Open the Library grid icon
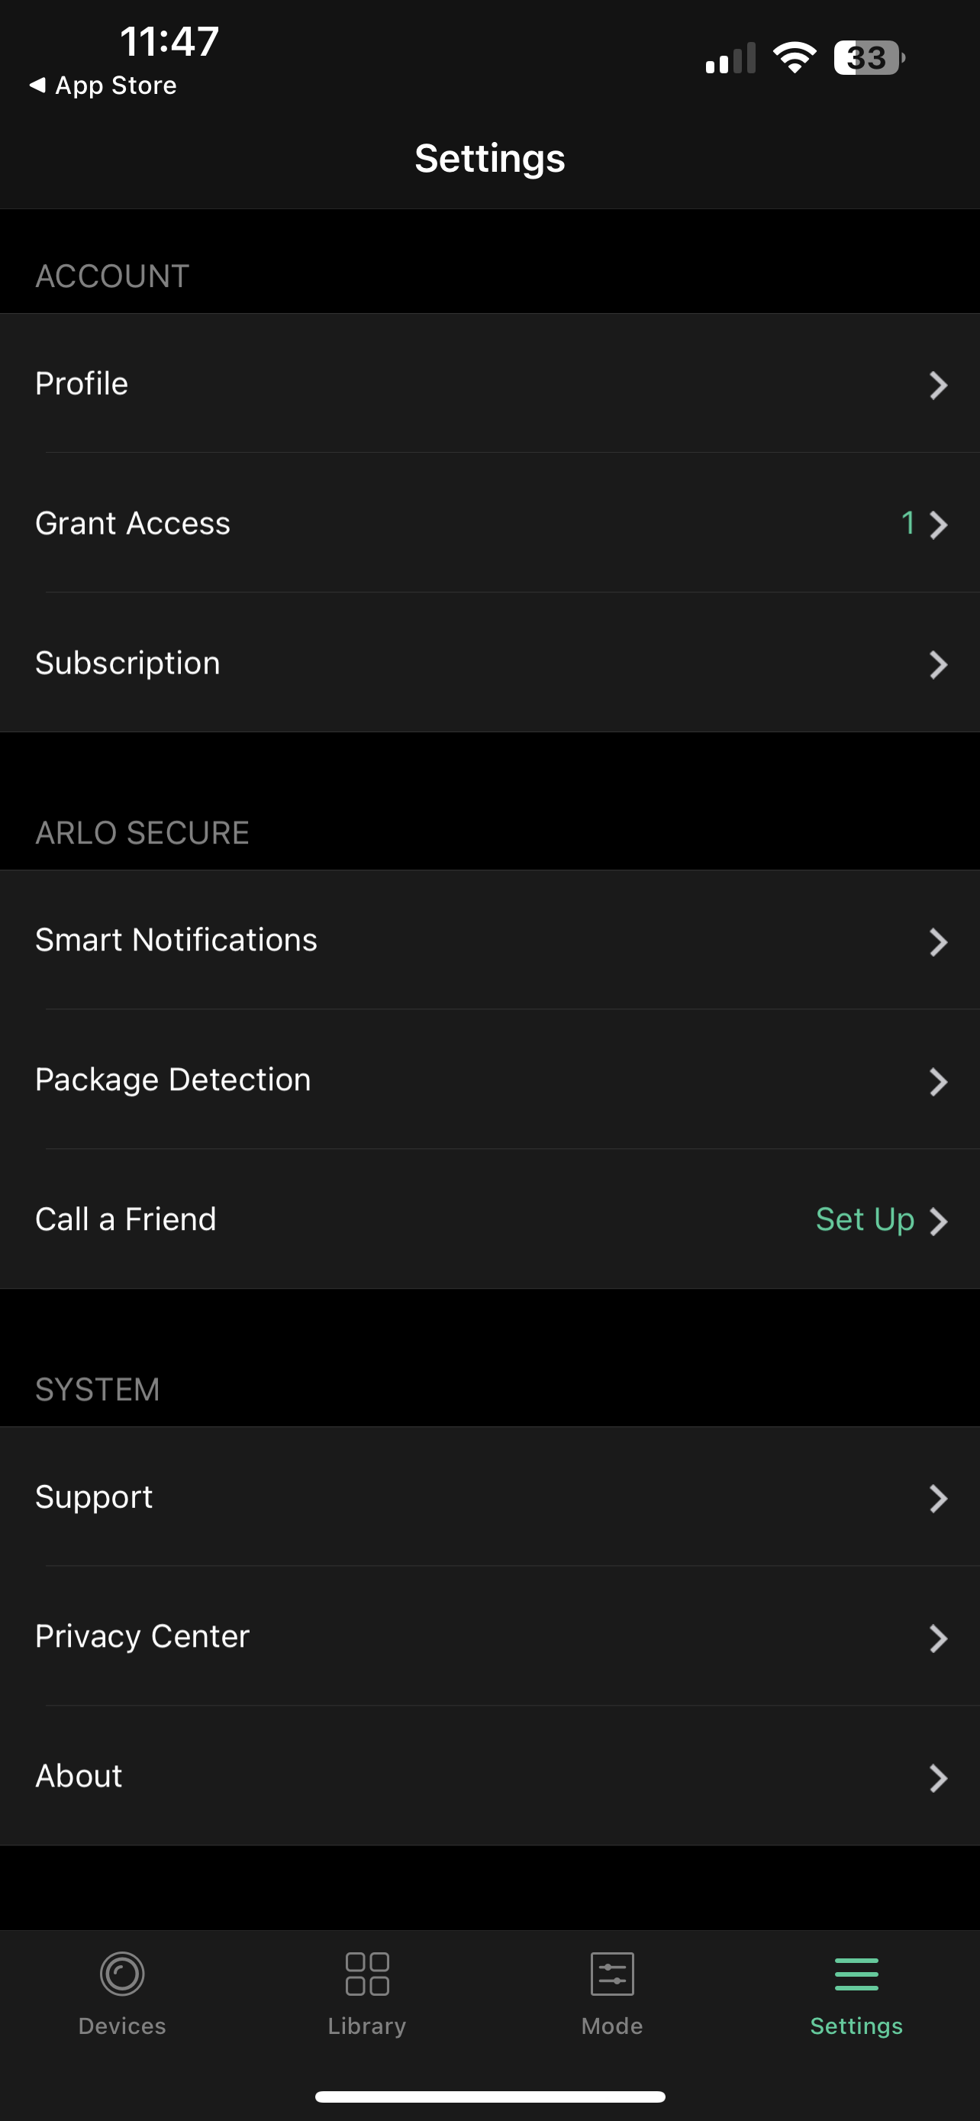 click(x=367, y=1974)
